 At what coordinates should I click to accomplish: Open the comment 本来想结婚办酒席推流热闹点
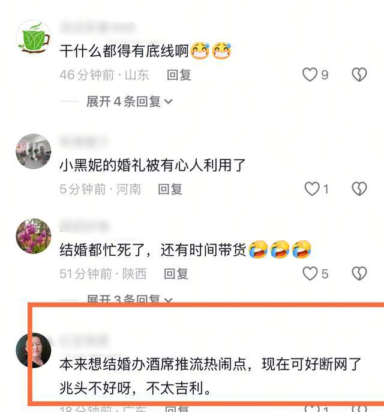tap(210, 376)
